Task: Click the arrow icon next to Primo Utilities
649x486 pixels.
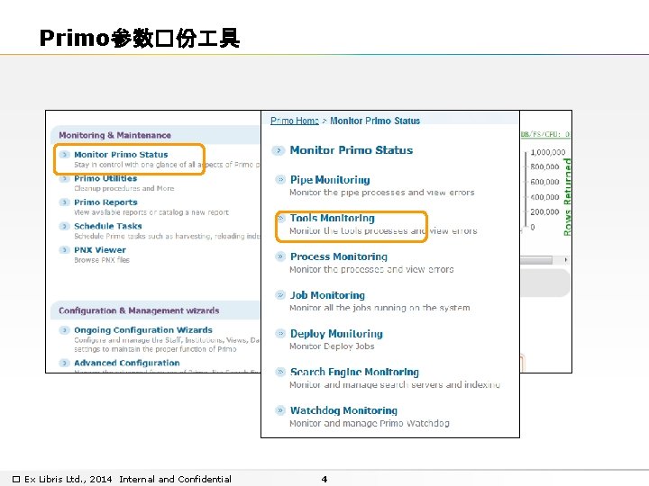Action: coord(64,178)
